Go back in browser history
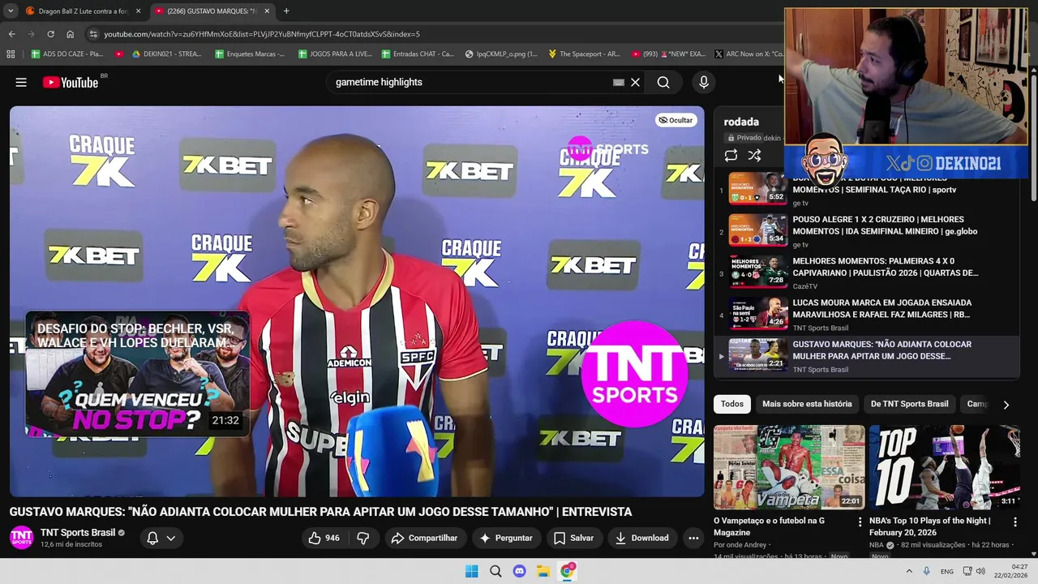 click(x=11, y=34)
